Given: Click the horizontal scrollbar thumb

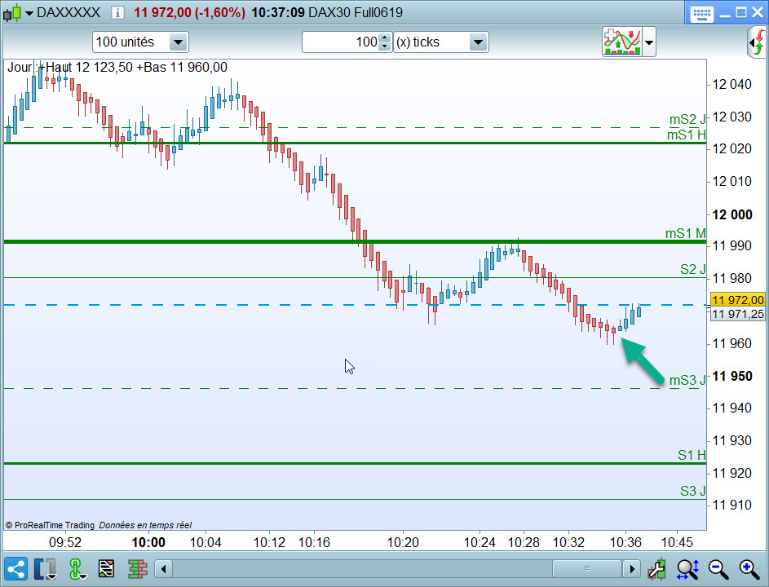Looking at the screenshot, I should point(587,569).
